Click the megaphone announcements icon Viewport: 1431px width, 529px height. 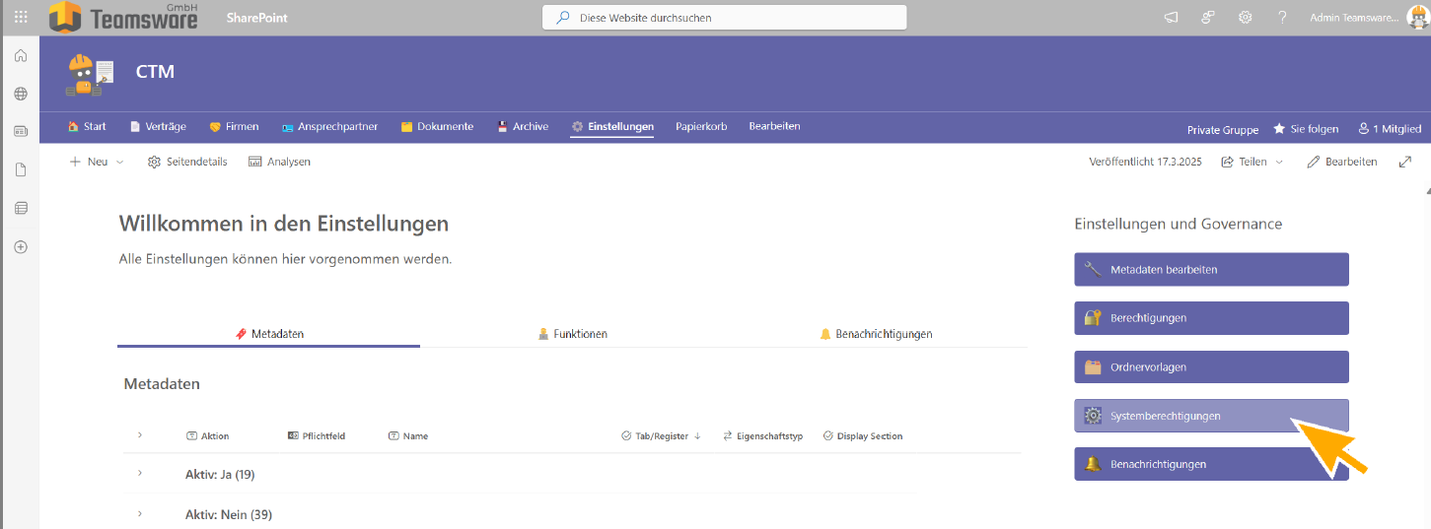coord(1171,18)
